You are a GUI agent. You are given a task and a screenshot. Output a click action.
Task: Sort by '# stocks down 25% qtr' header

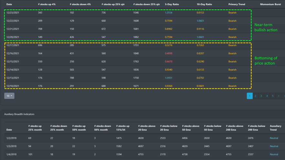(146, 4)
